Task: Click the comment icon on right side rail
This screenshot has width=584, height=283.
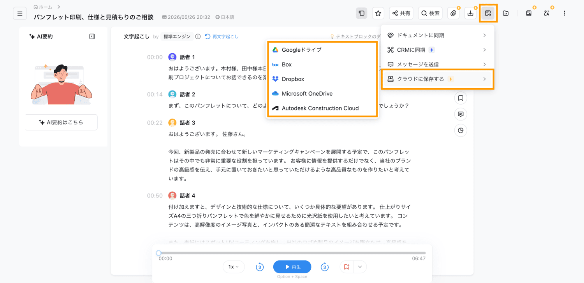Action: click(x=461, y=114)
